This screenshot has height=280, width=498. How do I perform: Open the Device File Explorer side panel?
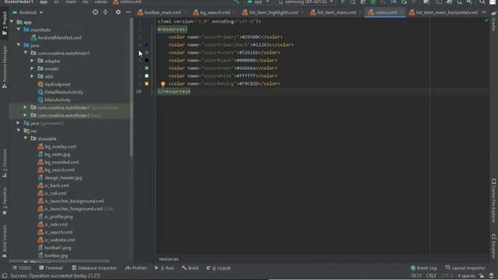coord(493,201)
